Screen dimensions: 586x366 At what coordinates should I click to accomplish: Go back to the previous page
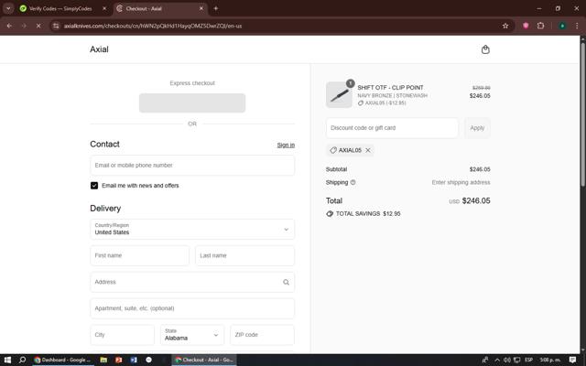[x=9, y=26]
